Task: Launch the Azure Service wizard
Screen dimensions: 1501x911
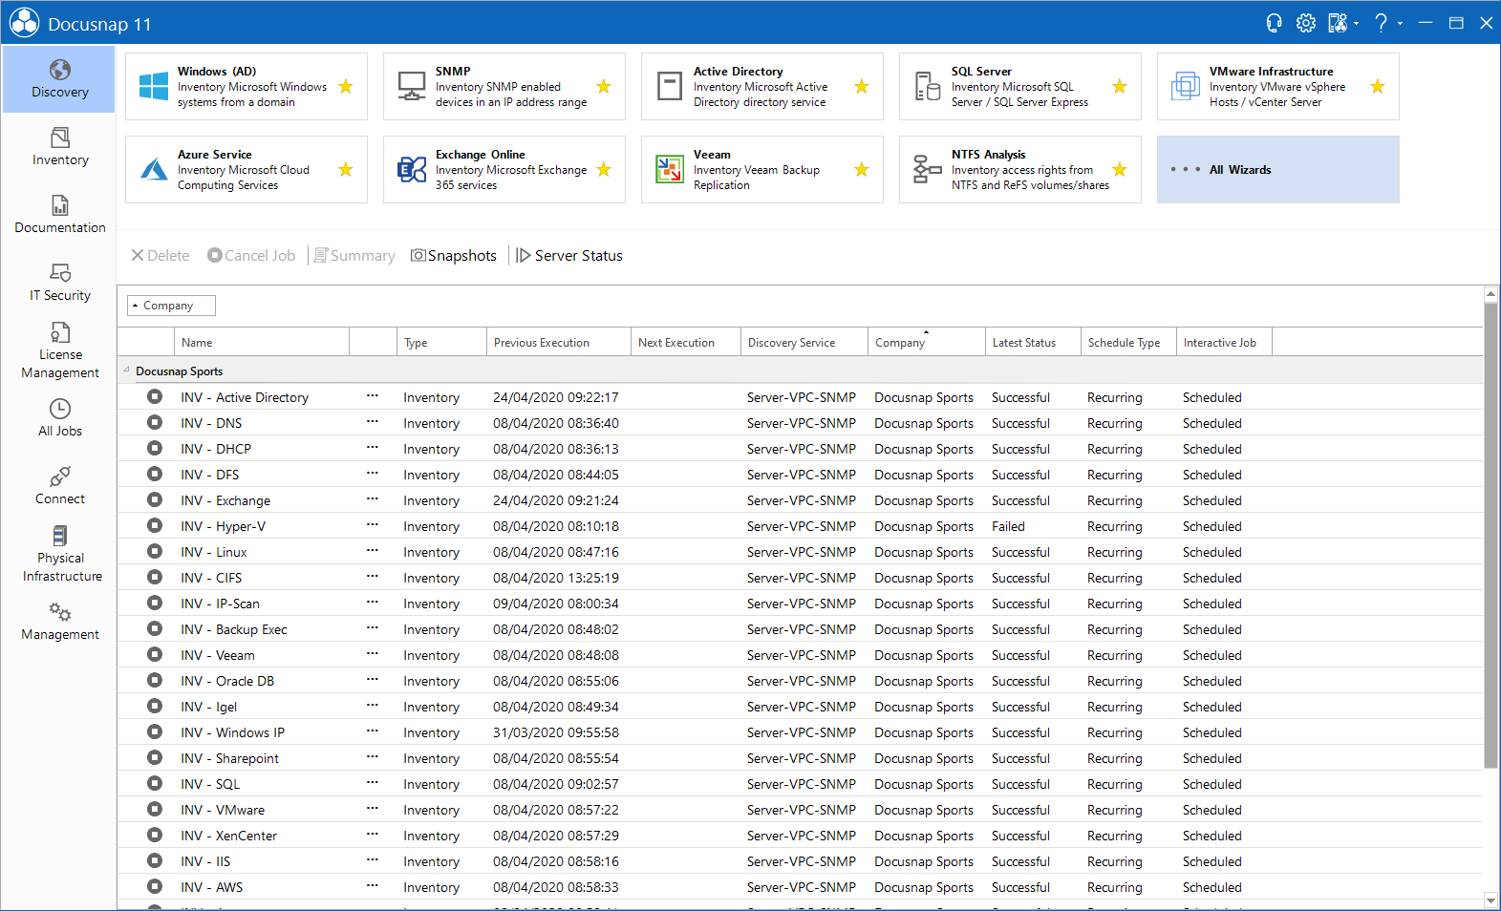Action: (247, 169)
